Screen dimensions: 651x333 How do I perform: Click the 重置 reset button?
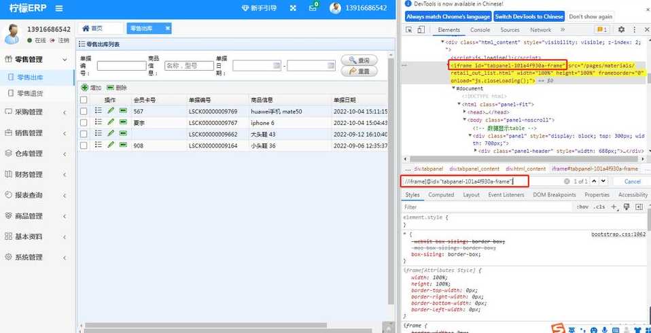[359, 71]
